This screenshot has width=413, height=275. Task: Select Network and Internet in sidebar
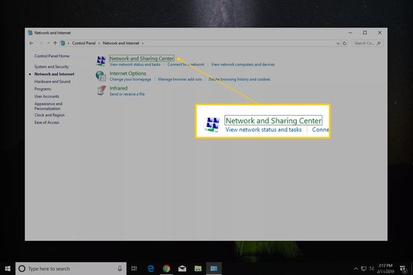point(54,74)
